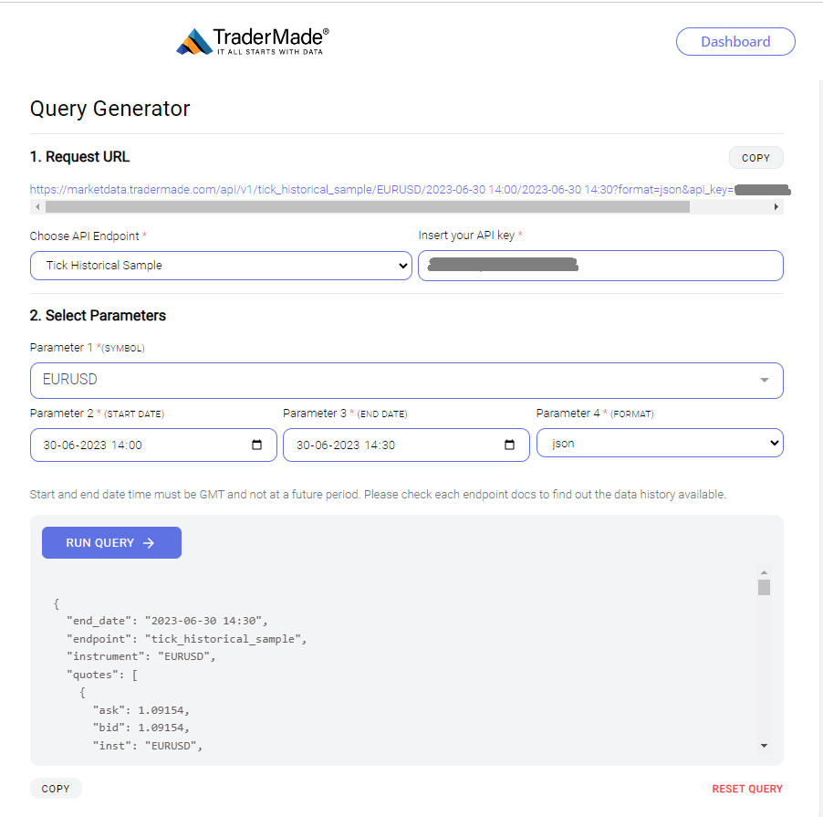Click the down arrow in results scrollbar
This screenshot has width=823, height=817.
(x=765, y=746)
